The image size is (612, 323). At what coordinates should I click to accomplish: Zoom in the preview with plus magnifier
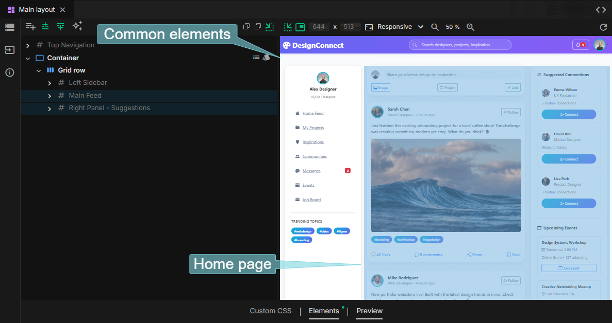pos(470,27)
